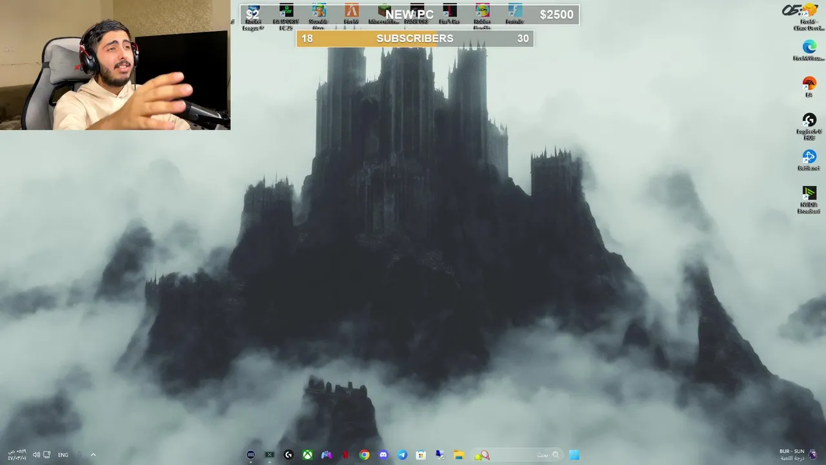Open Telegram from the taskbar
The height and width of the screenshot is (465, 826).
[x=402, y=455]
